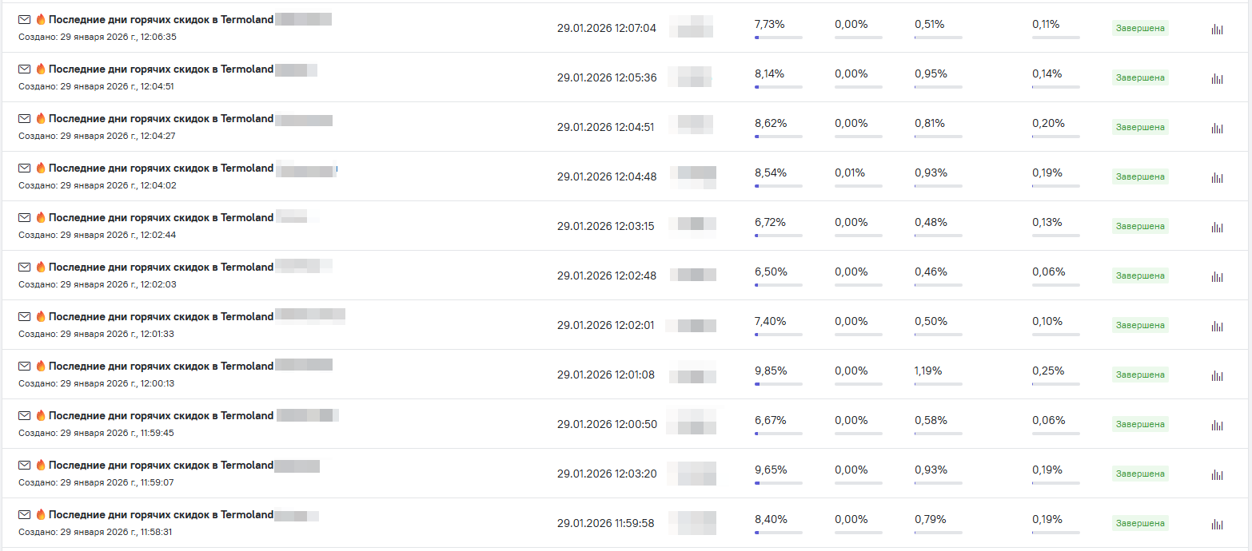Open campaign title created at 12:00:13
Viewport: 1252px width, 551px height.
(161, 367)
